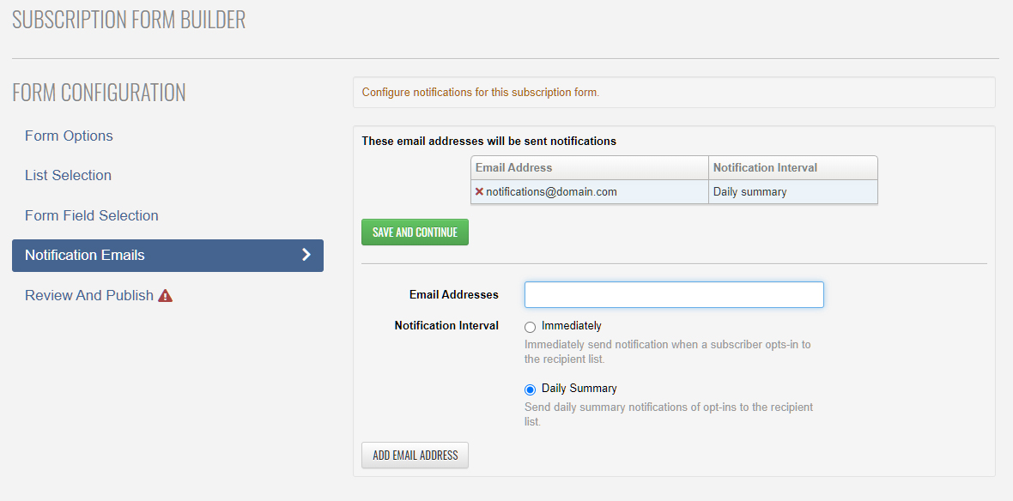Open the Notification Emails step
The height and width of the screenshot is (501, 1013).
85,255
